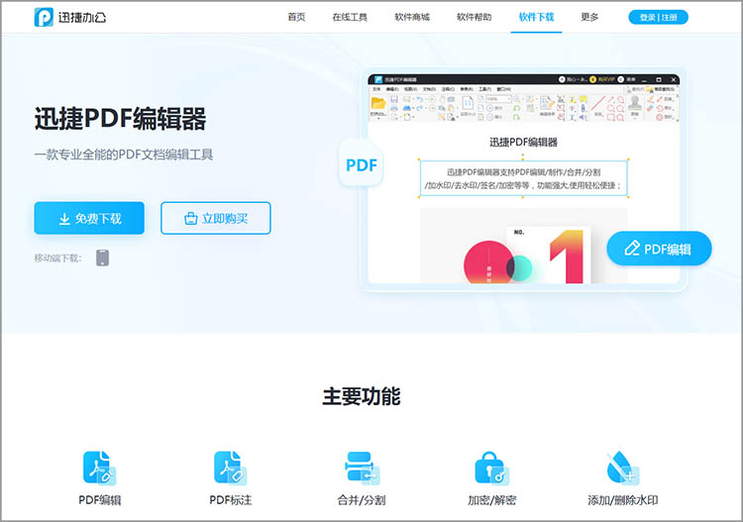Click the 一款专业全能的PDF文档编辑工具 subtitle

(x=124, y=155)
